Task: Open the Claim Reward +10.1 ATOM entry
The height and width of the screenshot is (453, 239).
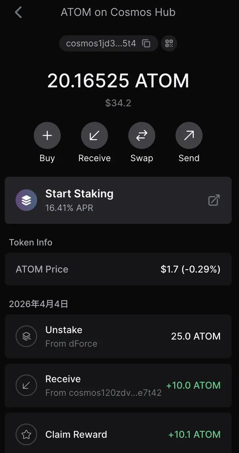Action: 118,435
